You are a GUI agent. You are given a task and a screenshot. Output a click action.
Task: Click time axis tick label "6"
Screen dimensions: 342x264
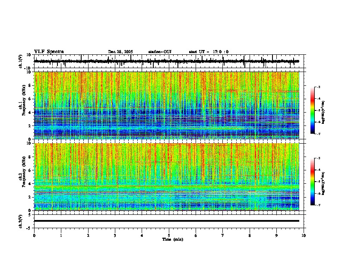(x=196, y=236)
